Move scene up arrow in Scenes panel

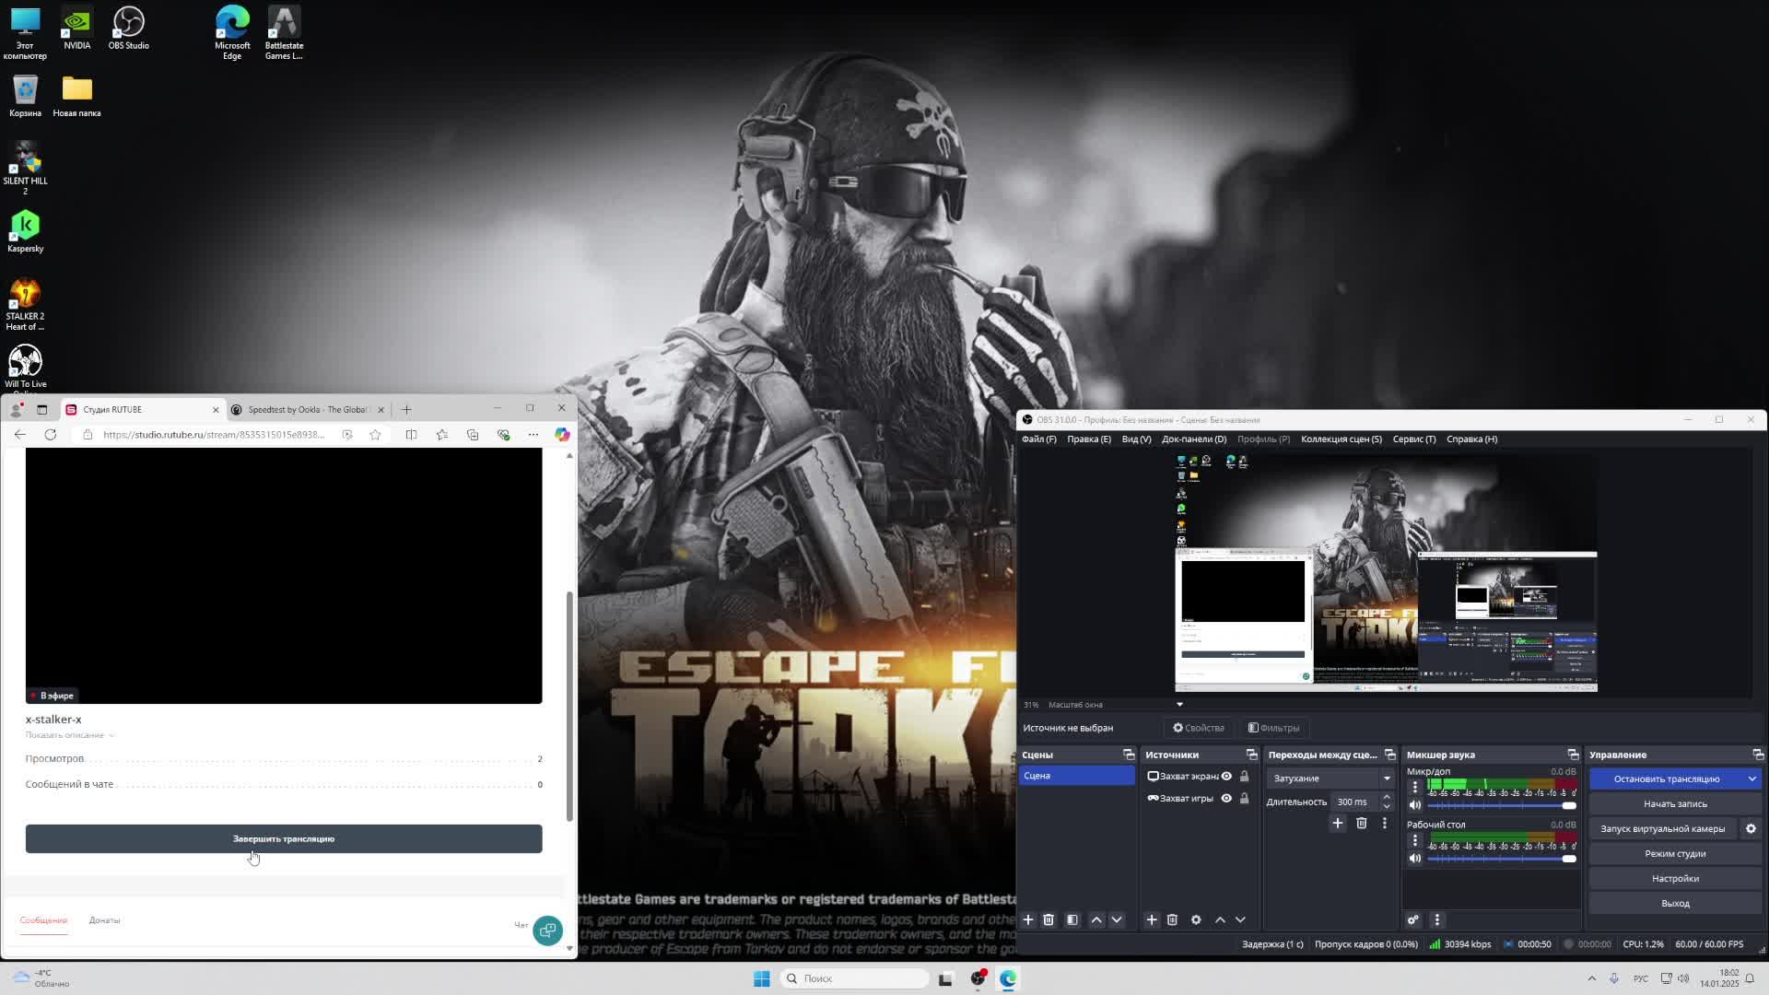click(x=1096, y=919)
